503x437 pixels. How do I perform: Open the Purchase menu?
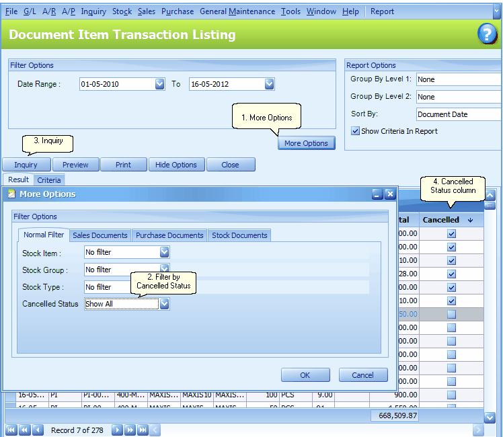point(178,11)
